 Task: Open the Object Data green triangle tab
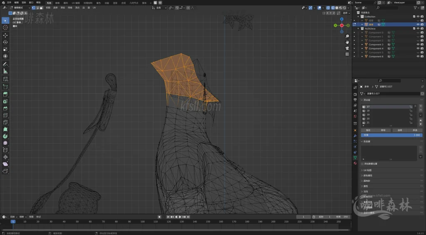pos(355,157)
